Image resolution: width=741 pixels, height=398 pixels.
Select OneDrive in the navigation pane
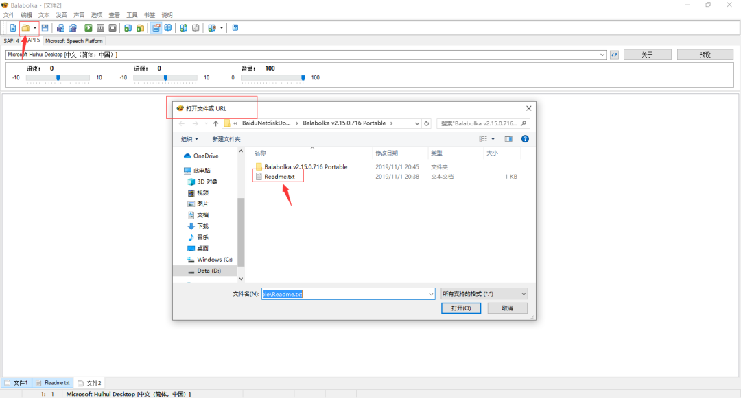point(206,156)
